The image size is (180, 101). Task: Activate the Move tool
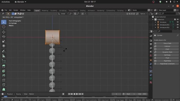4,32
